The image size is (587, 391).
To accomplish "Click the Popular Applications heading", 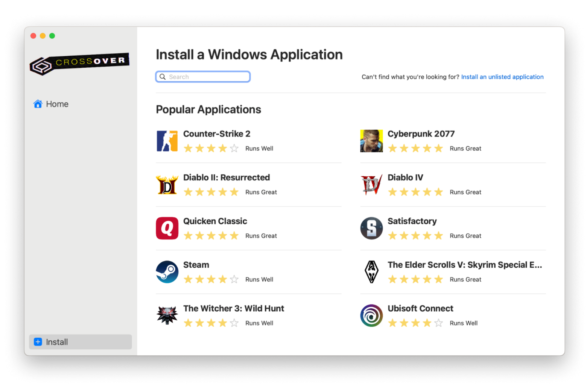I will [x=208, y=109].
